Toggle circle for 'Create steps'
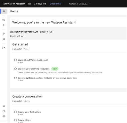 [16, 120]
